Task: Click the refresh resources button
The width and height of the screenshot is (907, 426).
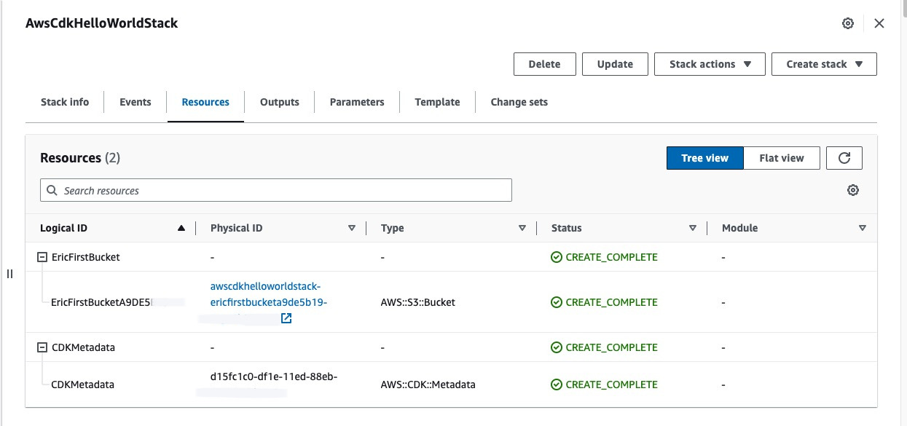Action: (x=844, y=158)
